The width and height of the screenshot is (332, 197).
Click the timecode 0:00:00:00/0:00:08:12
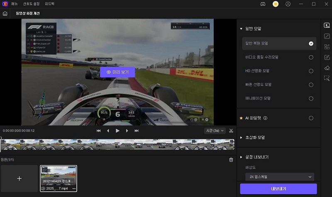tap(19, 131)
